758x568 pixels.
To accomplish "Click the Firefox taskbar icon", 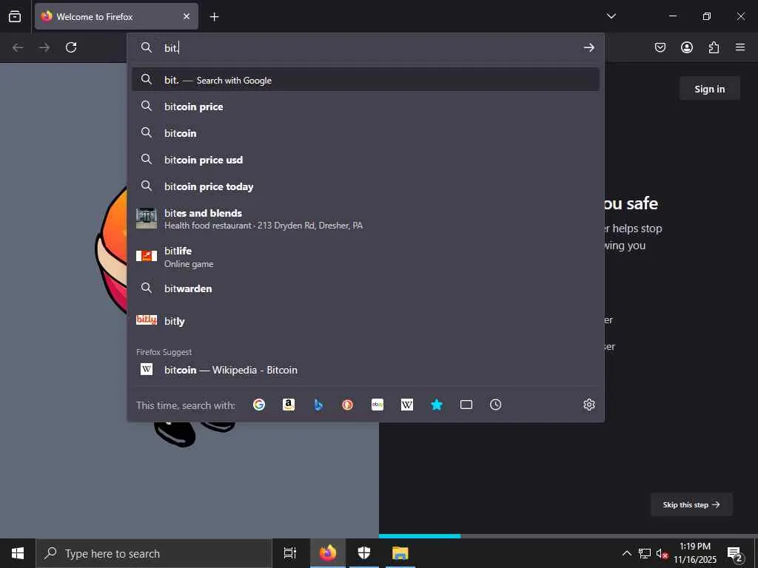I will [327, 553].
